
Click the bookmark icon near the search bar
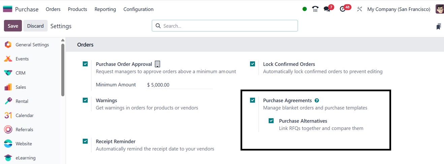(438, 26)
